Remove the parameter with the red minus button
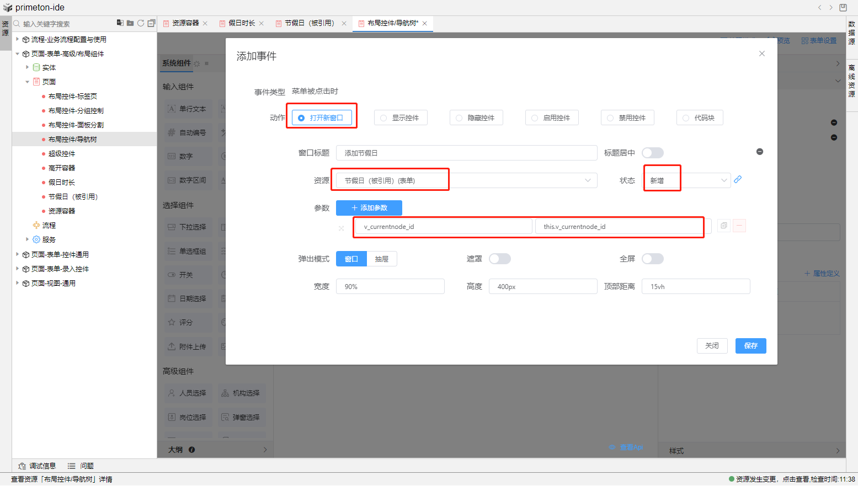The width and height of the screenshot is (858, 486). 739,226
